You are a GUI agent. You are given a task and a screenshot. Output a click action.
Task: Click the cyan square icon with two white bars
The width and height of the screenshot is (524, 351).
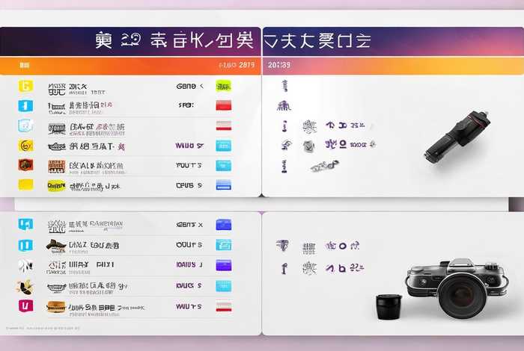tap(25, 246)
